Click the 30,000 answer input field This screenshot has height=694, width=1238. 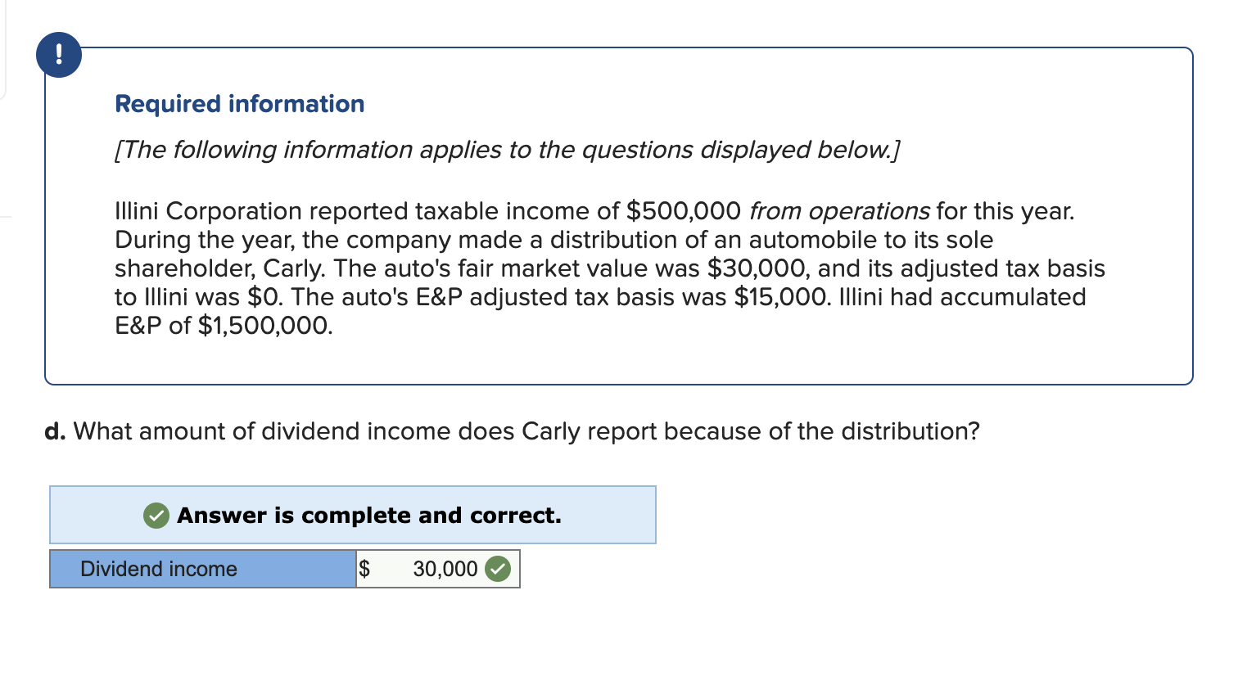(434, 569)
